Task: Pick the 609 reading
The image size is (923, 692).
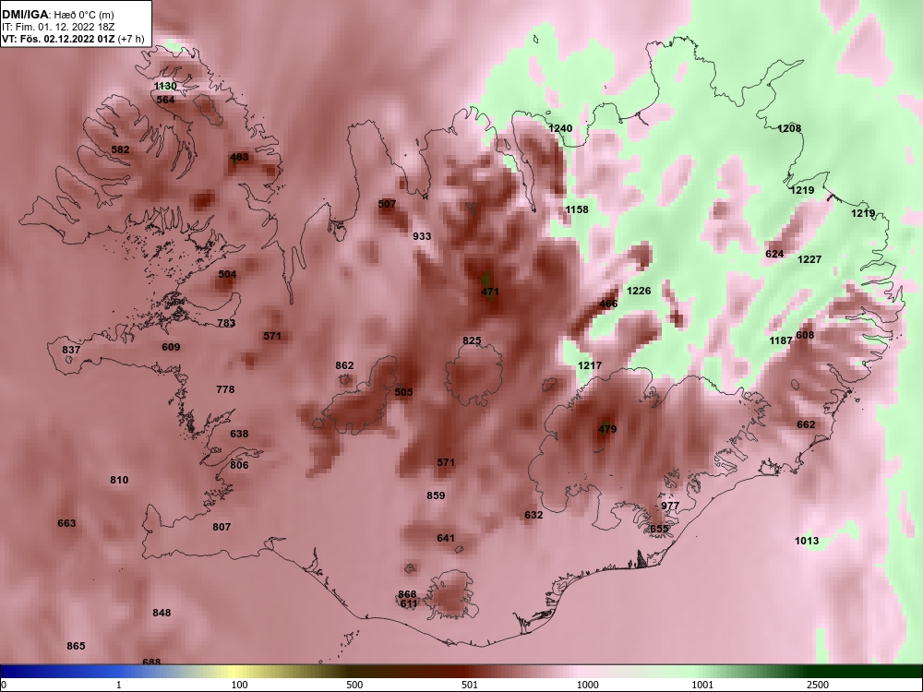Action: pos(171,347)
